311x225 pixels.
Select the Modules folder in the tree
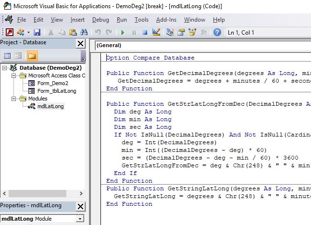(x=37, y=99)
